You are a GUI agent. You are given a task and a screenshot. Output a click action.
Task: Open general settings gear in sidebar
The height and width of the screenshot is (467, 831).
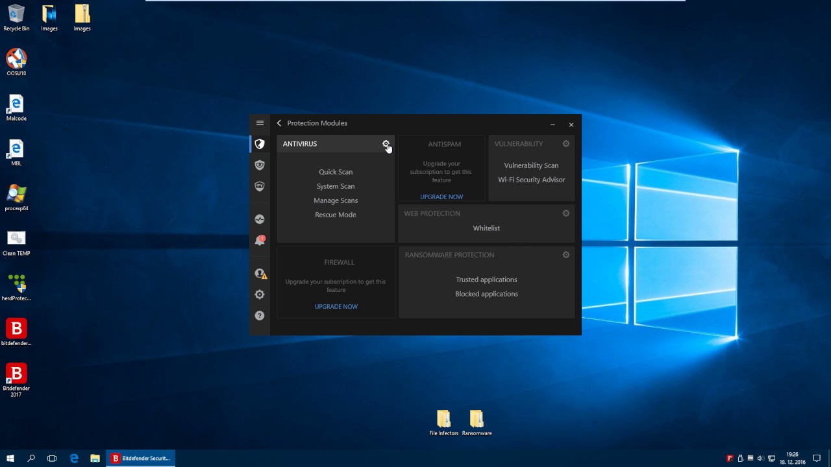pyautogui.click(x=260, y=294)
